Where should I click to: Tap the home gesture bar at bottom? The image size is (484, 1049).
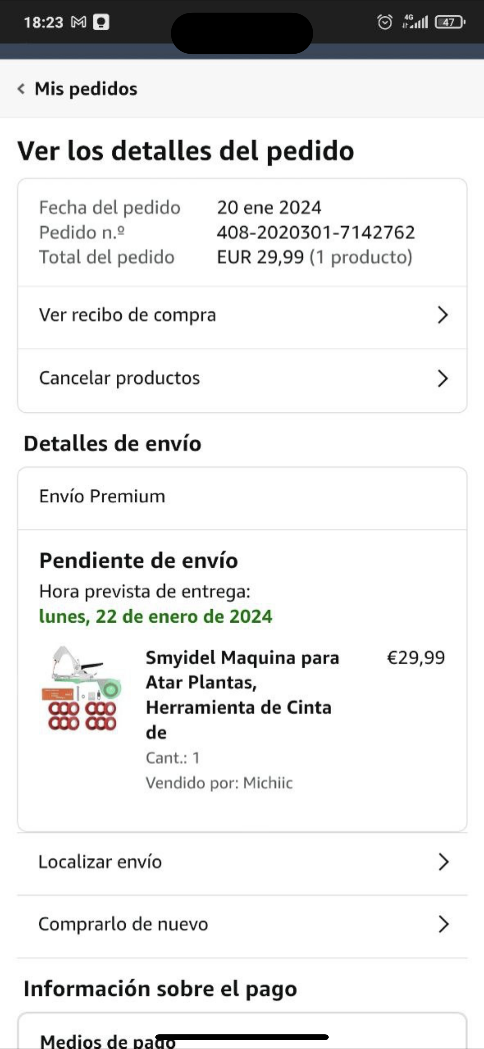click(x=242, y=1037)
